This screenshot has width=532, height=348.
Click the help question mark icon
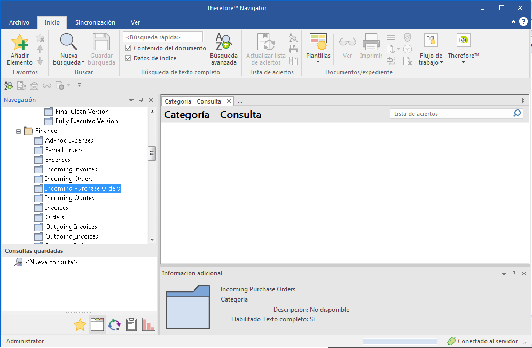[523, 22]
